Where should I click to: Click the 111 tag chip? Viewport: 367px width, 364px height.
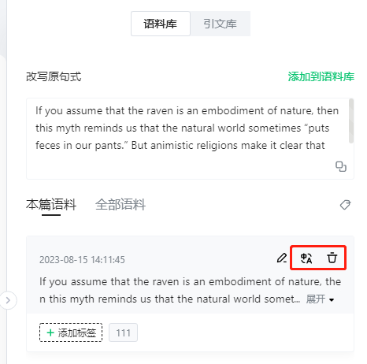123,332
